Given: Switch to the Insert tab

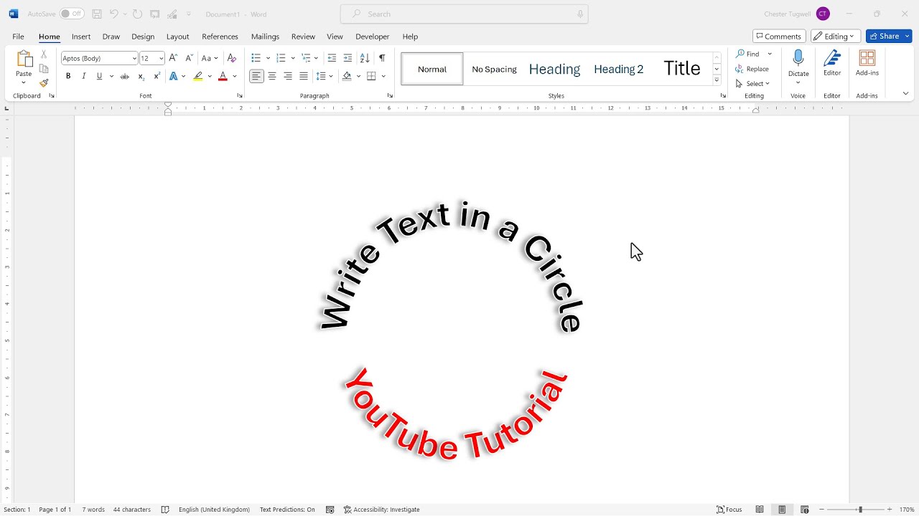Looking at the screenshot, I should [x=81, y=37].
